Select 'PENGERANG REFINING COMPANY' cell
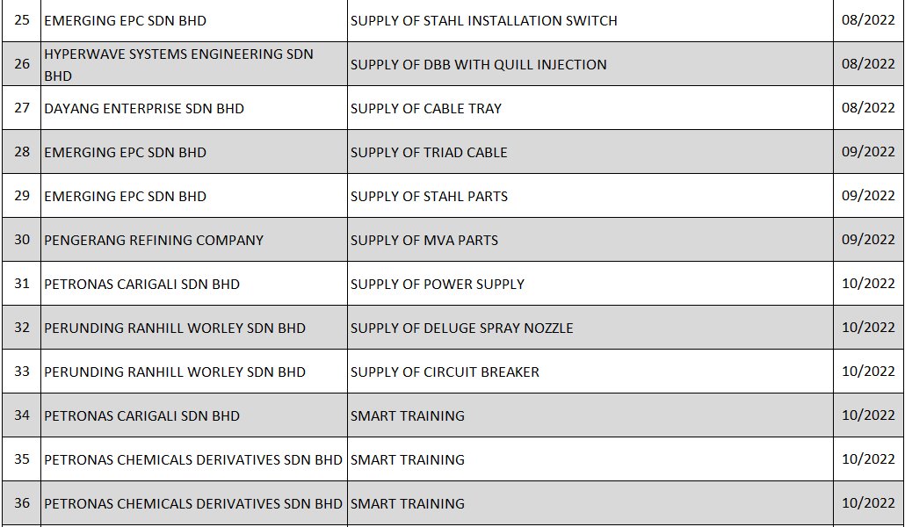The image size is (905, 527). coord(154,240)
